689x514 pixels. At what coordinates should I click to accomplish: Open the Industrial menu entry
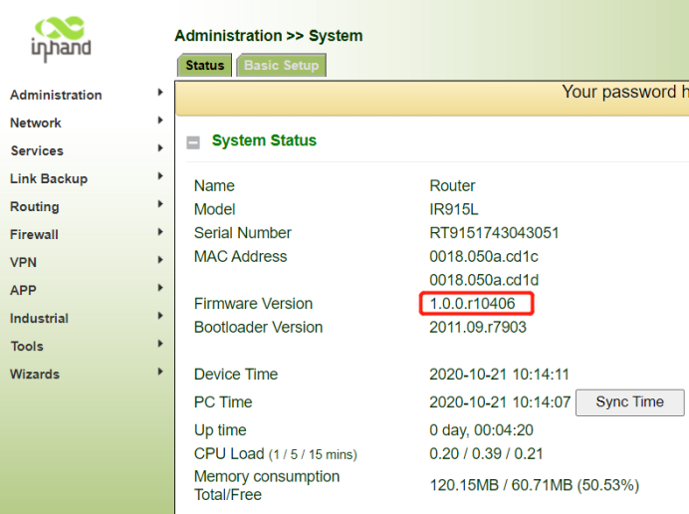(39, 318)
